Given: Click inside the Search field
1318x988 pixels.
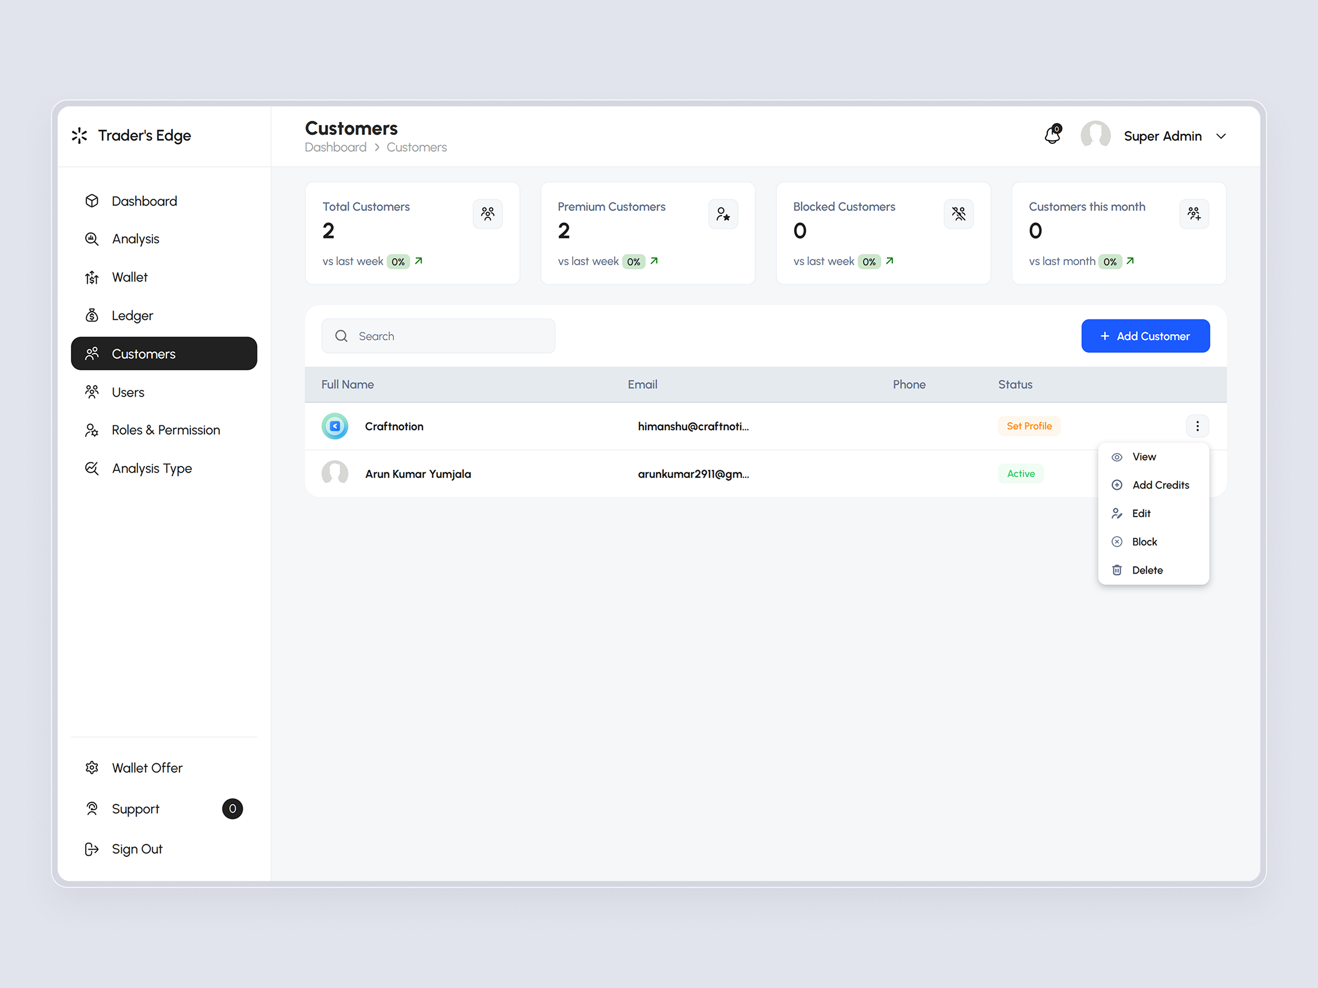Looking at the screenshot, I should [438, 335].
